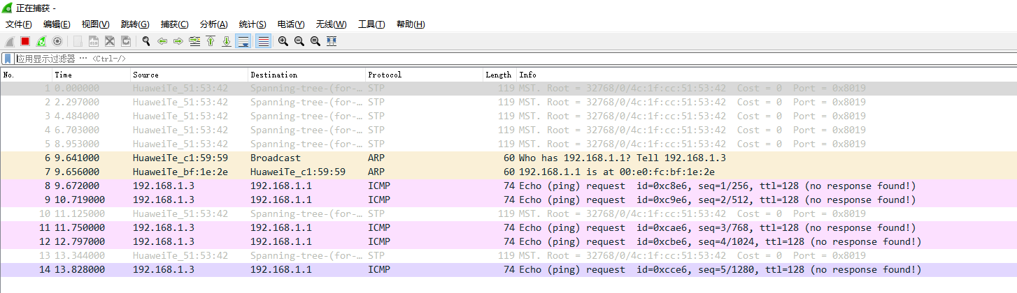The height and width of the screenshot is (293, 1017).
Task: Select STP packet at time 11.125000
Action: [x=508, y=213]
